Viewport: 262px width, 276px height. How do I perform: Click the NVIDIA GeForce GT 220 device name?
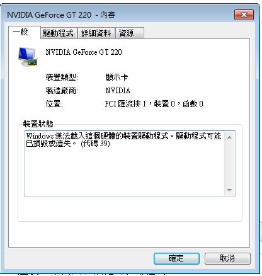point(84,52)
